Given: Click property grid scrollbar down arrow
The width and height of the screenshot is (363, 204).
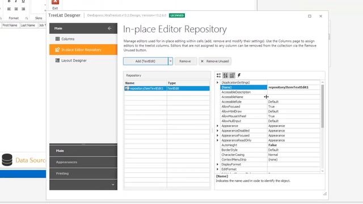Looking at the screenshot, I should coord(323,171).
